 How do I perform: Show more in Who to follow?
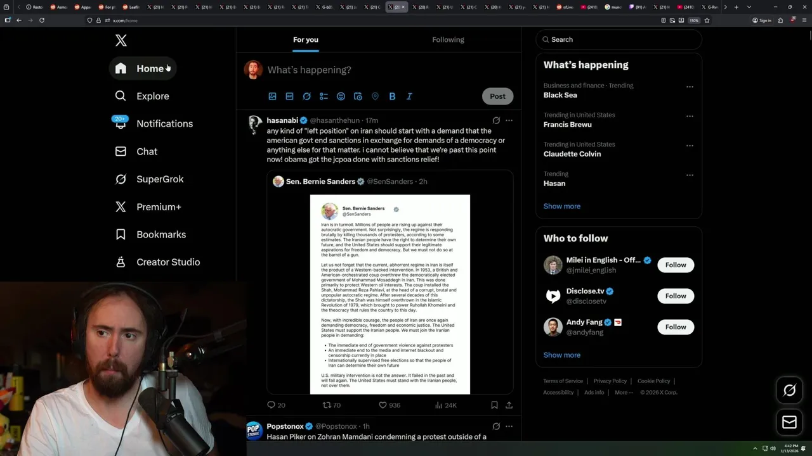pos(562,355)
